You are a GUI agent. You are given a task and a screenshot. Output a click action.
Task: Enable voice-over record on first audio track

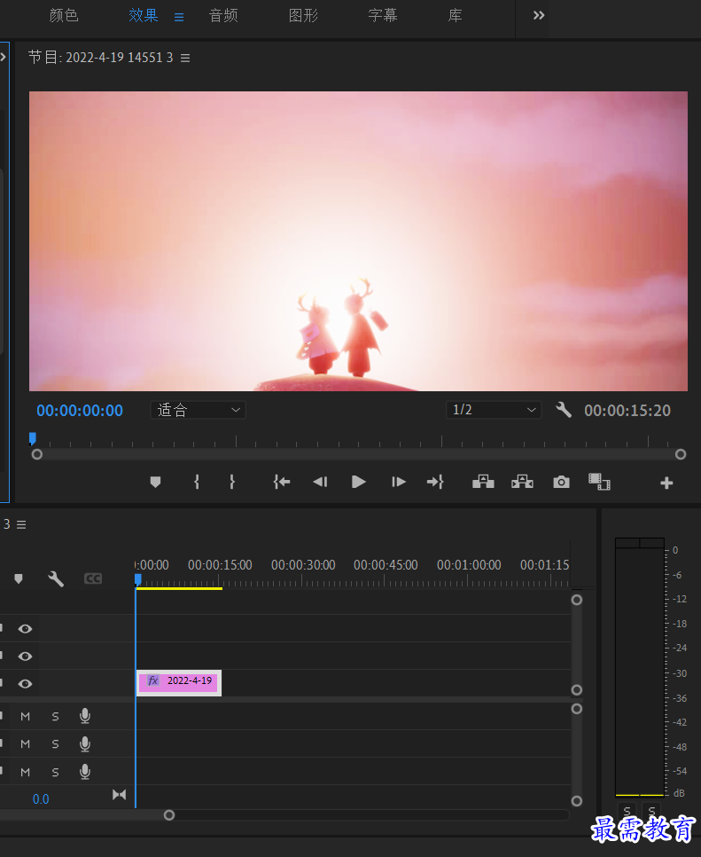84,716
